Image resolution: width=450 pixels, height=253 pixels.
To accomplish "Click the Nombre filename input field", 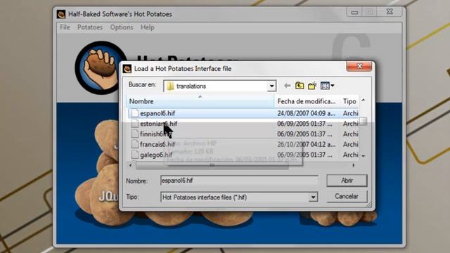I will [239, 181].
